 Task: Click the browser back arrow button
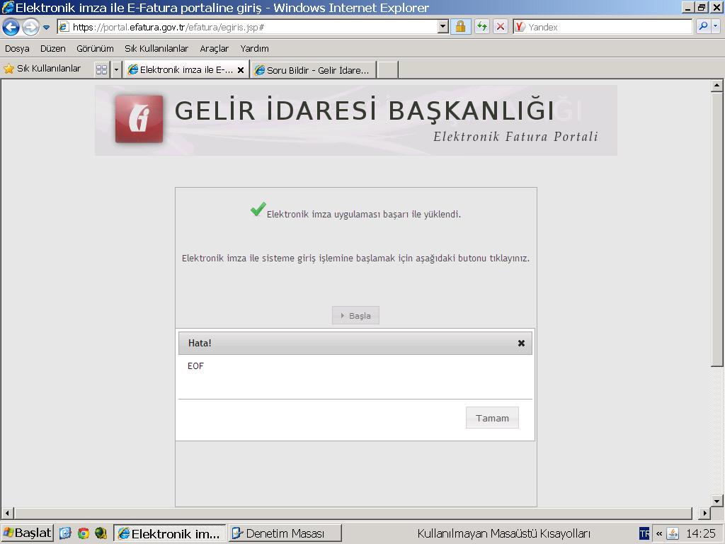[11, 27]
